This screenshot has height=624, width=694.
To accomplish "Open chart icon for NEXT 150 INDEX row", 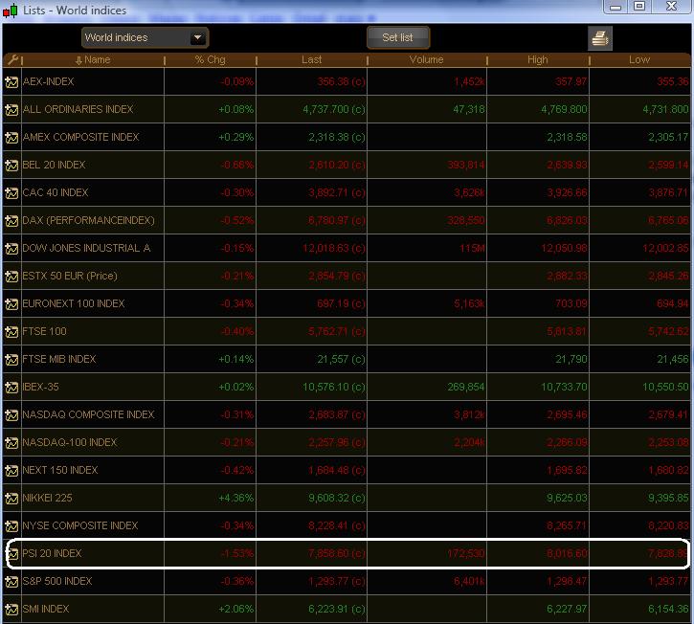I will [11, 471].
